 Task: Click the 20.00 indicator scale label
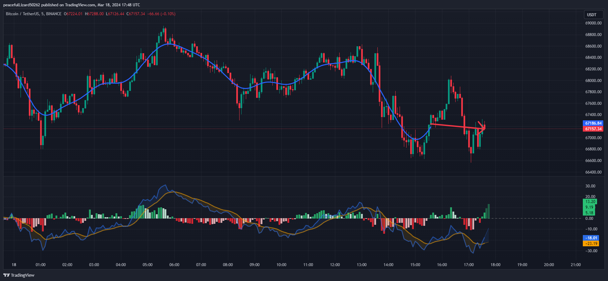click(x=590, y=197)
